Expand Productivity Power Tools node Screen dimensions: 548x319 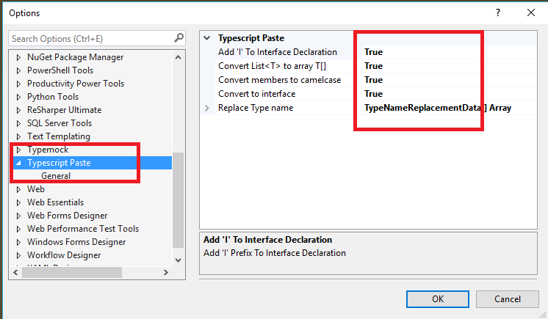[18, 84]
